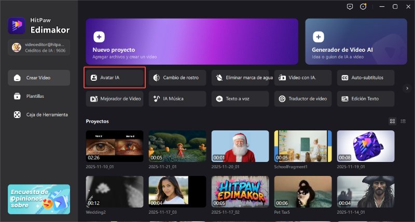Image resolution: width=415 pixels, height=222 pixels.
Task: Open project 2025-11-17_03 woman thumbnail
Action: point(177,191)
